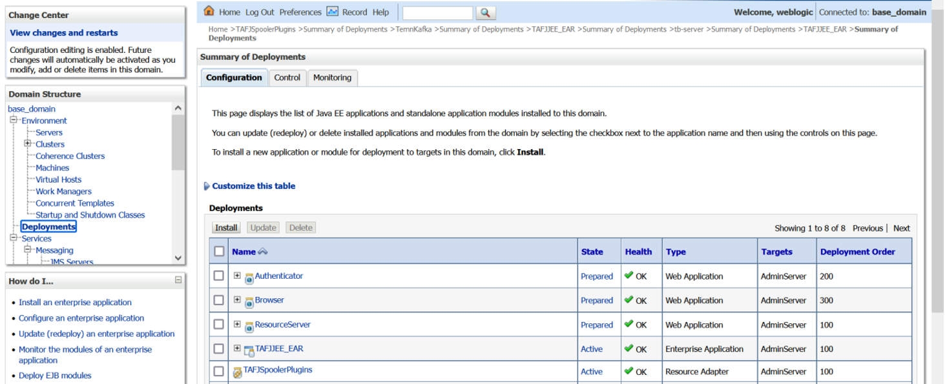Click the TAFJJEE_EAR enterprise application icon
Screen dimensions: 945x384
pyautogui.click(x=249, y=350)
